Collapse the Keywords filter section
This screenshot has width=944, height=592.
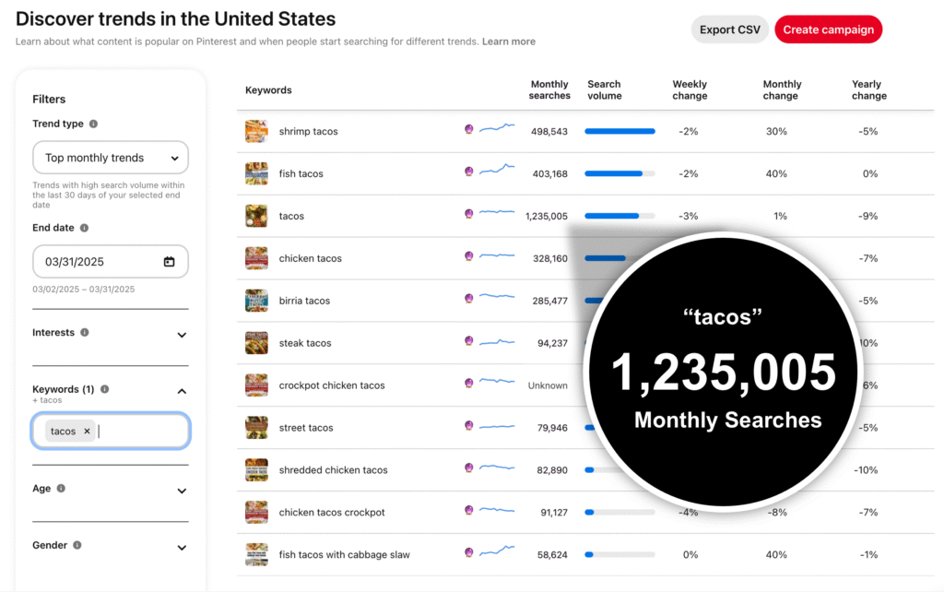pos(182,391)
